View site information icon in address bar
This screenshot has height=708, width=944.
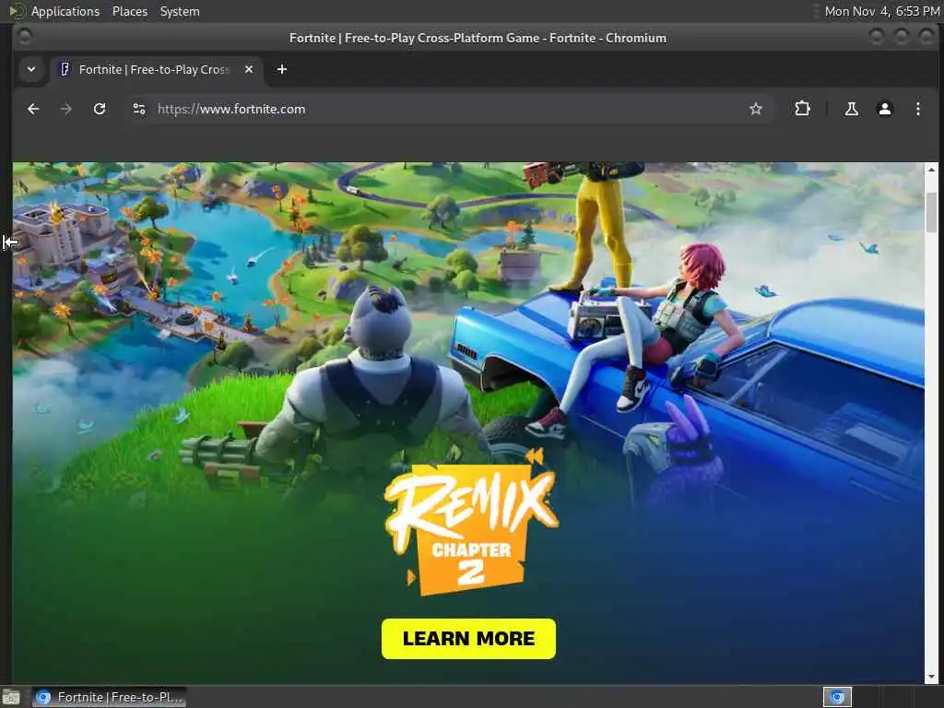click(x=139, y=109)
